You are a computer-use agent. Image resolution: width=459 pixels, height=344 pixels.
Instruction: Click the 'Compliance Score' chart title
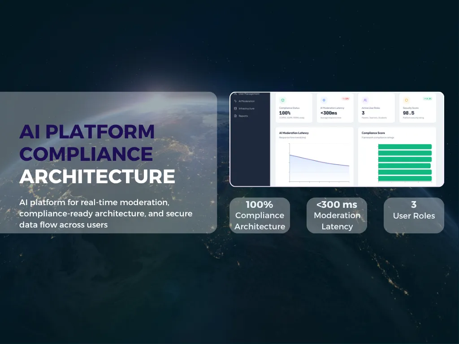[373, 133]
